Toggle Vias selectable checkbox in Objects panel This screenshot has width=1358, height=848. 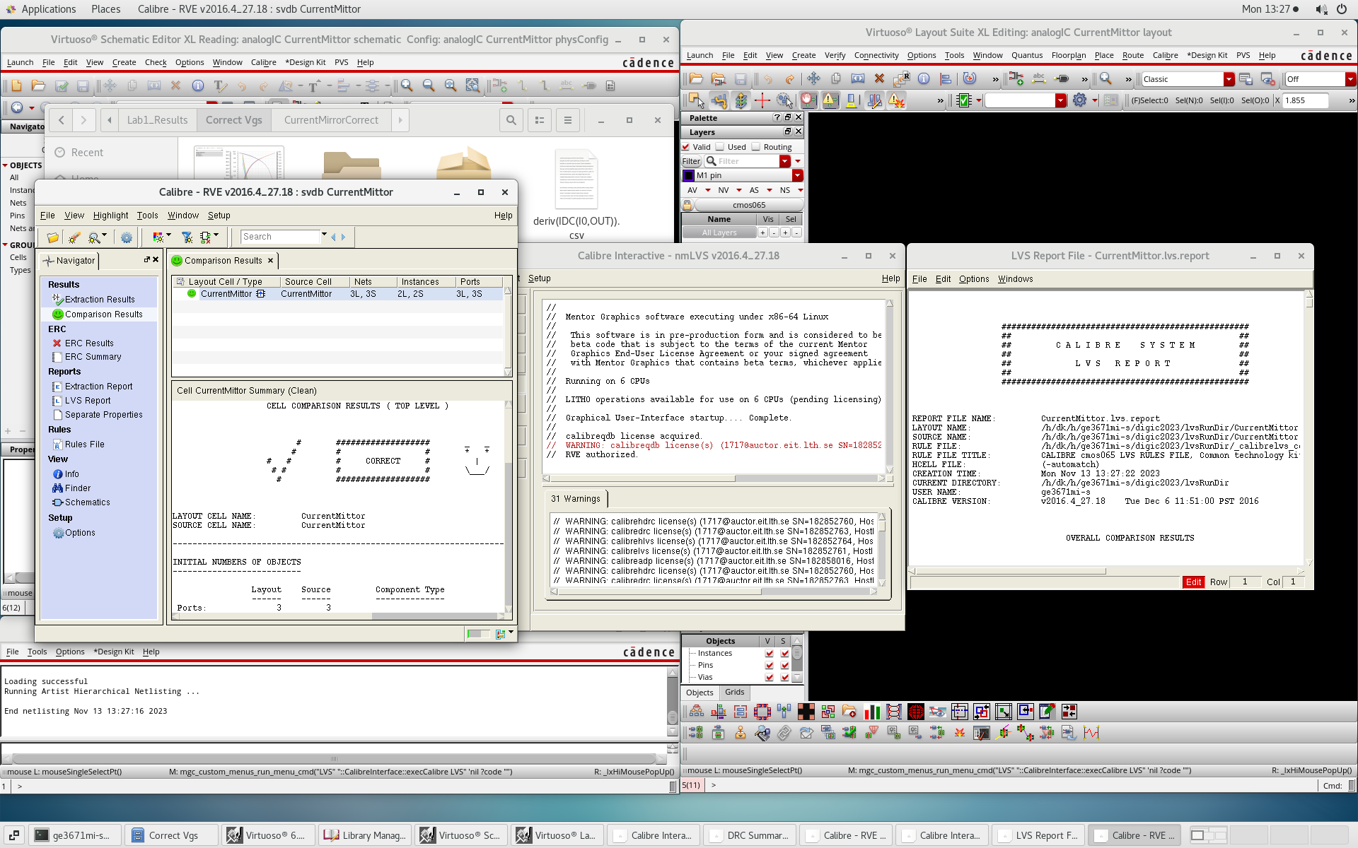(784, 678)
